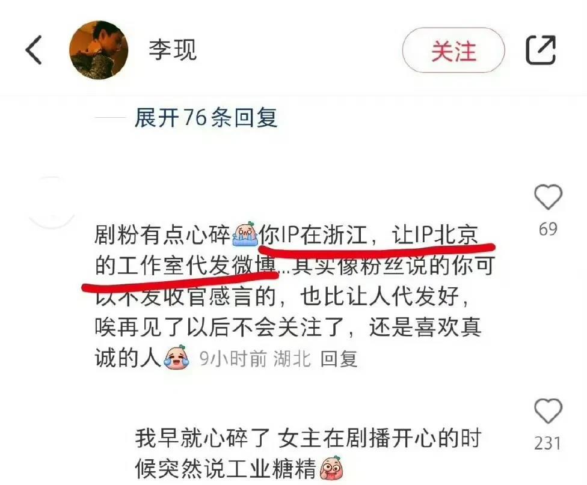Select underlined text 你IP在浙江
Viewport: 587px width, 485px height.
tap(314, 235)
